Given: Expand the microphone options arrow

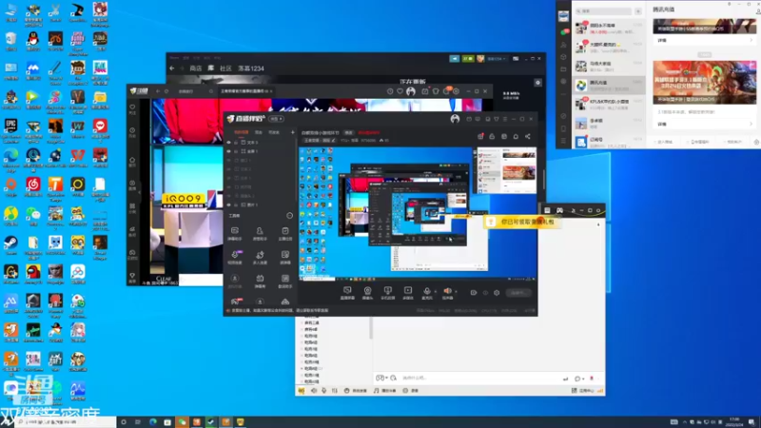Looking at the screenshot, I should 435,291.
